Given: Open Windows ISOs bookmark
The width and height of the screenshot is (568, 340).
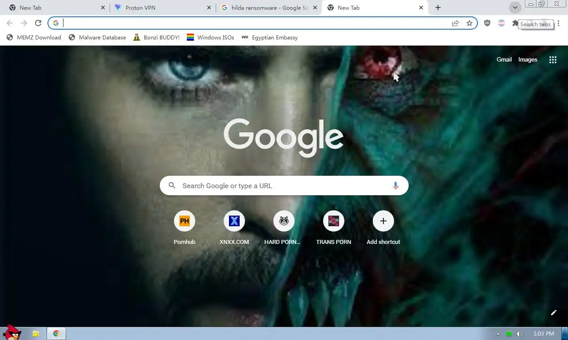Looking at the screenshot, I should point(210,38).
